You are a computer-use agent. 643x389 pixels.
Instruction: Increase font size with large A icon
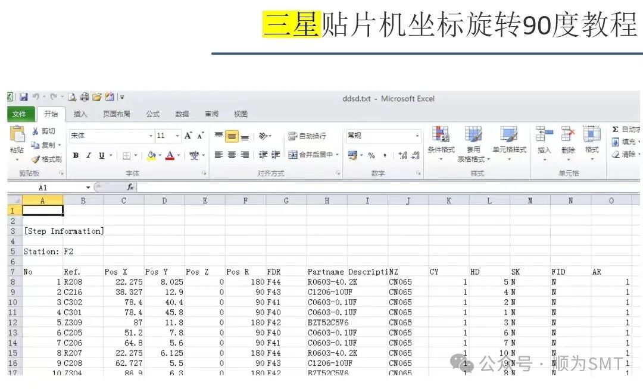coord(188,136)
